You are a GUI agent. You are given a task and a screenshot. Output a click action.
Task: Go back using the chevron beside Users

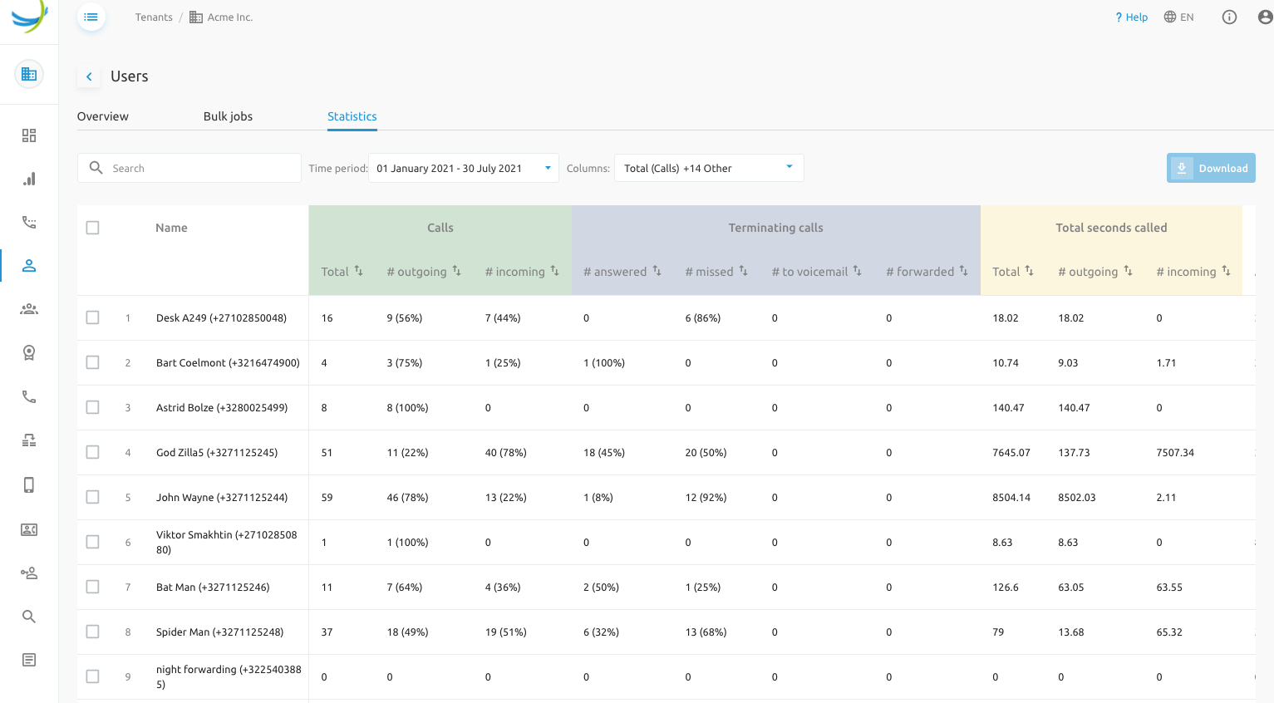pyautogui.click(x=89, y=76)
